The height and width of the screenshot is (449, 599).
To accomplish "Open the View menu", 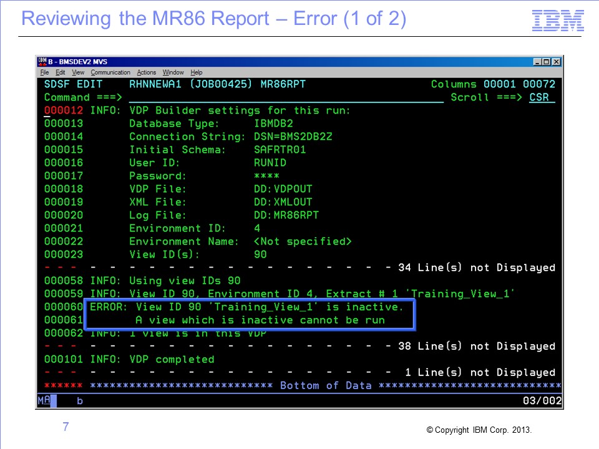I will pos(78,72).
